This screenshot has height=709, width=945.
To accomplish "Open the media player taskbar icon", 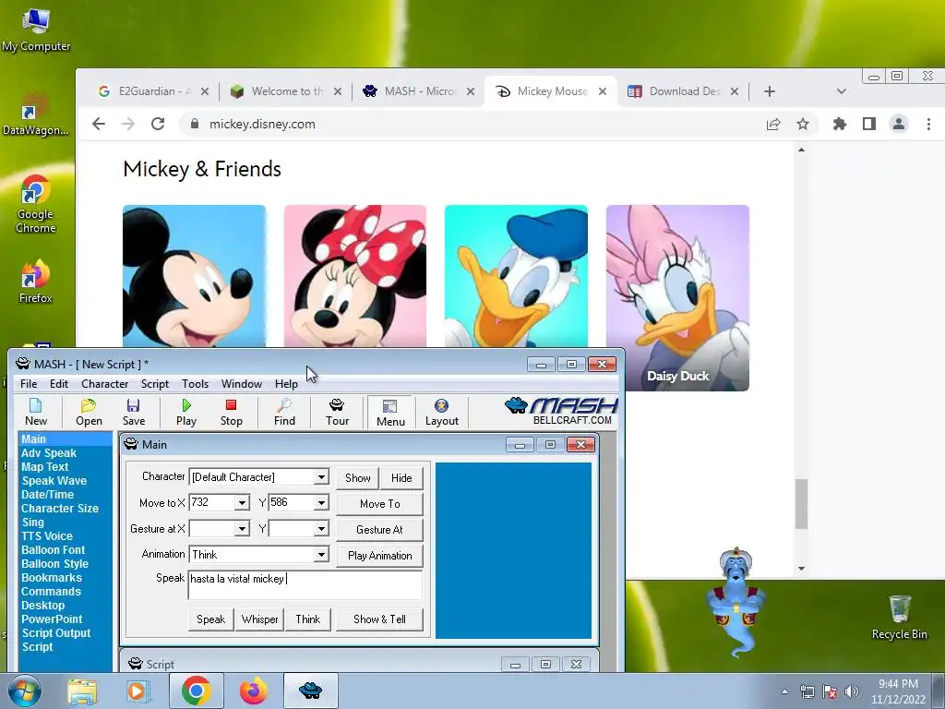I will pyautogui.click(x=138, y=691).
